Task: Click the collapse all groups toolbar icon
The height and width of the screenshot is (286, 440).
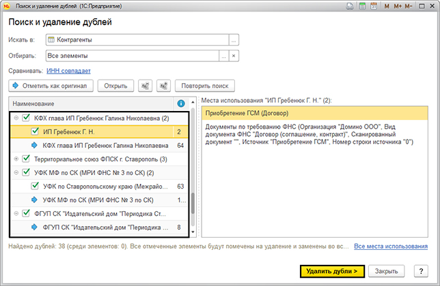Action: (145, 86)
